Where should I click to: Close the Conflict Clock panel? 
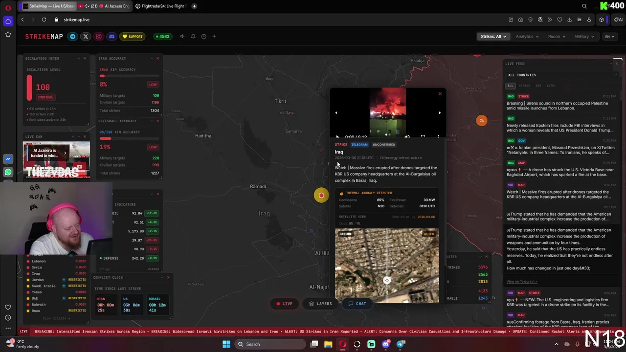[x=168, y=277]
